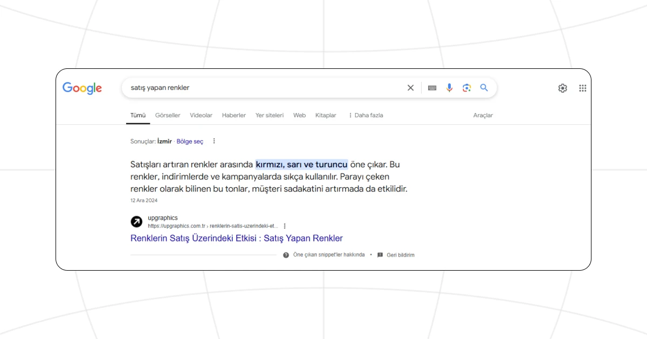Switch to Görseller tab
The image size is (647, 339).
168,115
